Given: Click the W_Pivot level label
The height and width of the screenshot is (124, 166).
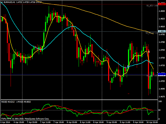Looking at the screenshot, I should (x=151, y=33).
